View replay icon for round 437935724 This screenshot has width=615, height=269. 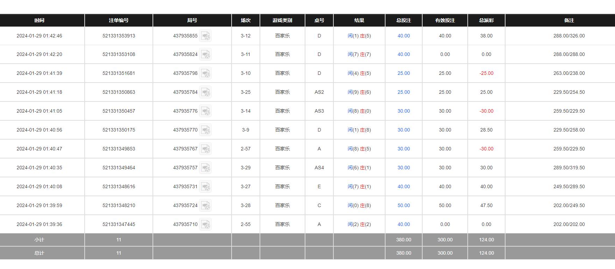click(205, 206)
